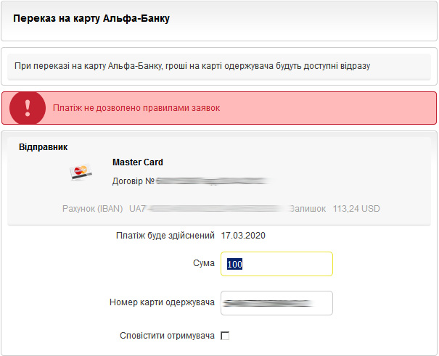Screen dimensions: 439x356
Task: Click the Сповістити отримувача label text
Action: coord(167,336)
